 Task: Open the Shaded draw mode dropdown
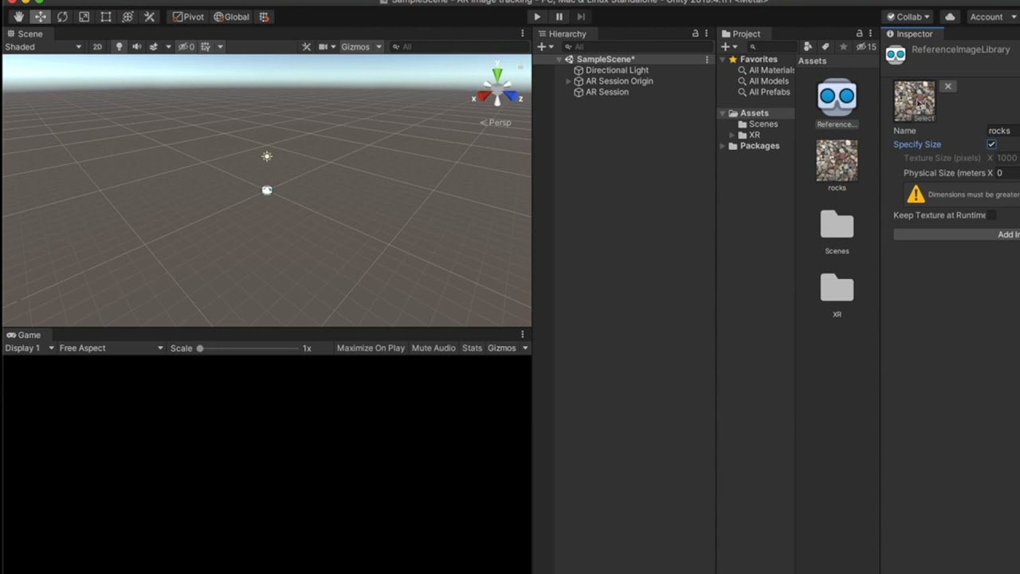(x=43, y=47)
